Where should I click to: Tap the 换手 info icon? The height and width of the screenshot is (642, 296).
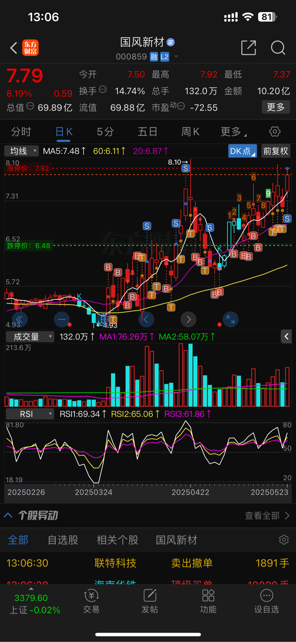(103, 90)
